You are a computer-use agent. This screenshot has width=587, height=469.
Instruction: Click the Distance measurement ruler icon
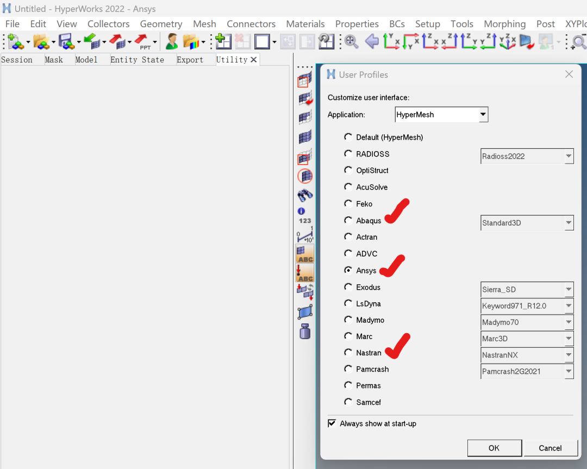305,235
